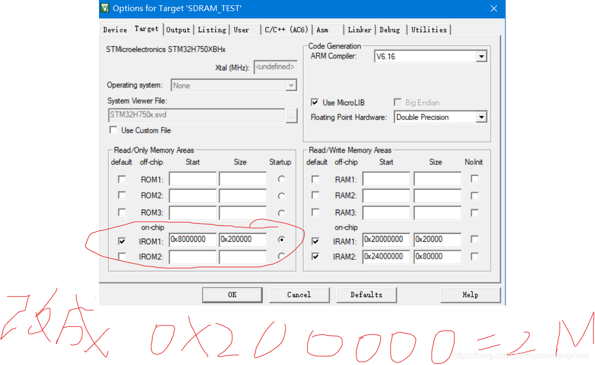The width and height of the screenshot is (595, 365).
Task: Toggle the IRAM1 NoInit checkbox
Action: coord(474,240)
